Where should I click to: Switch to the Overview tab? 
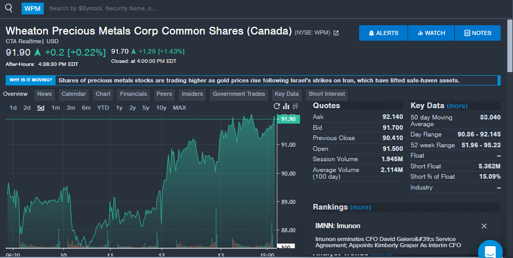pos(15,94)
